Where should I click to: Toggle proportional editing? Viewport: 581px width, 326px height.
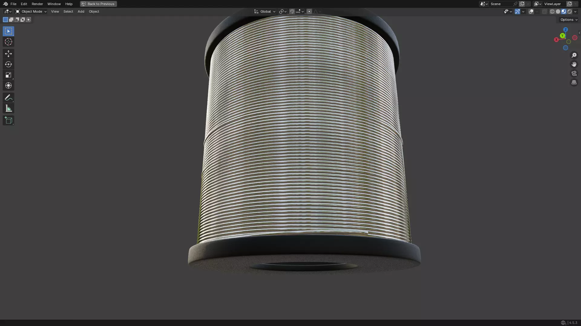[309, 11]
